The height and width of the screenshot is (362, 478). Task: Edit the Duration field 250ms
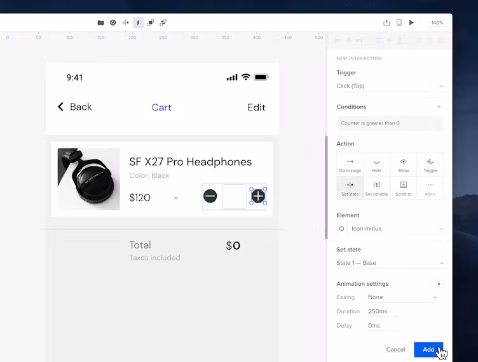point(383,311)
